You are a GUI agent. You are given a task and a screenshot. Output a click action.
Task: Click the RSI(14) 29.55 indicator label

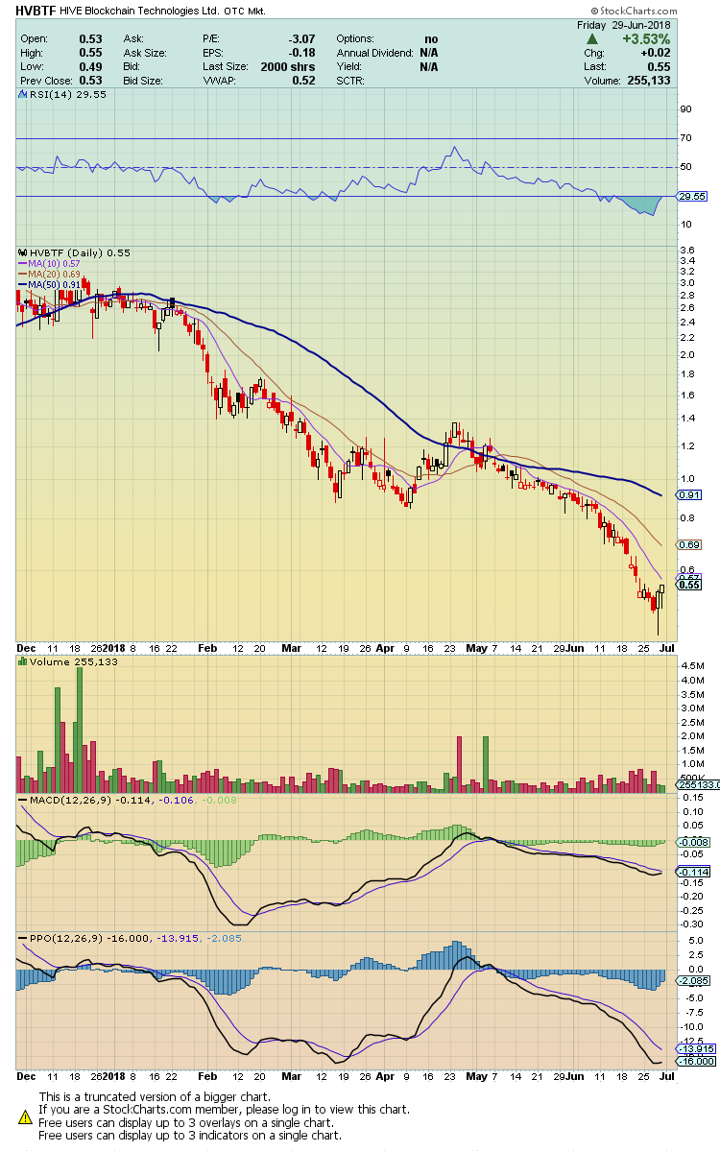click(x=66, y=95)
